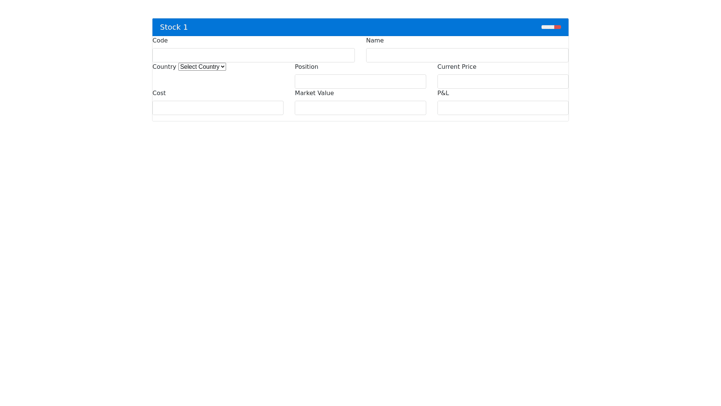Viewport: 721px width, 406px height.
Task: Click the Country label text
Action: [164, 67]
